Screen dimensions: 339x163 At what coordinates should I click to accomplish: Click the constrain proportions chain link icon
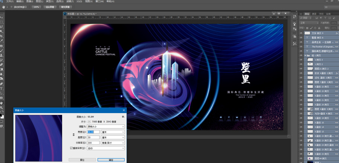point(73,134)
